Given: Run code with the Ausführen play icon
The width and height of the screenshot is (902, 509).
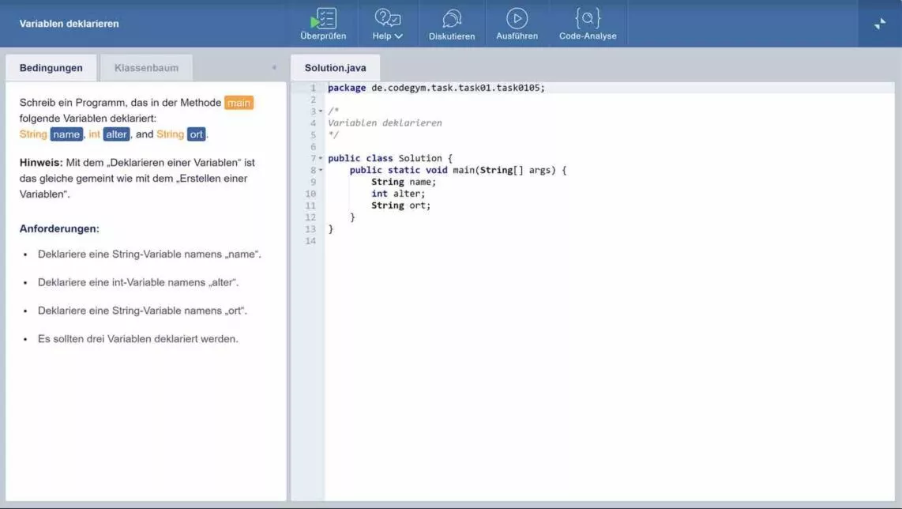Looking at the screenshot, I should pyautogui.click(x=517, y=18).
